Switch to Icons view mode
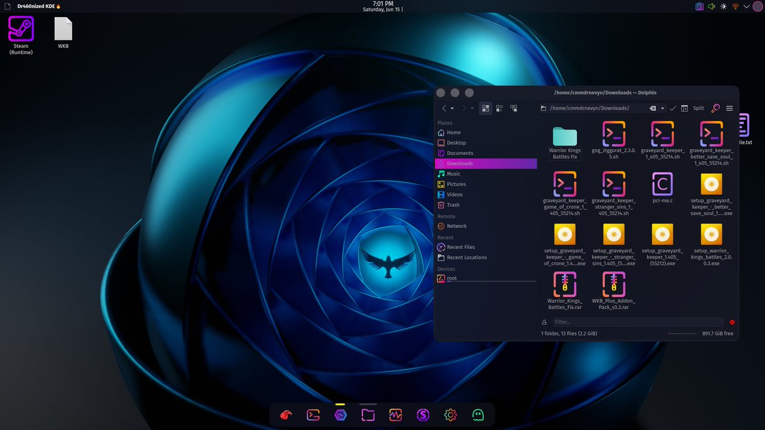 click(486, 108)
